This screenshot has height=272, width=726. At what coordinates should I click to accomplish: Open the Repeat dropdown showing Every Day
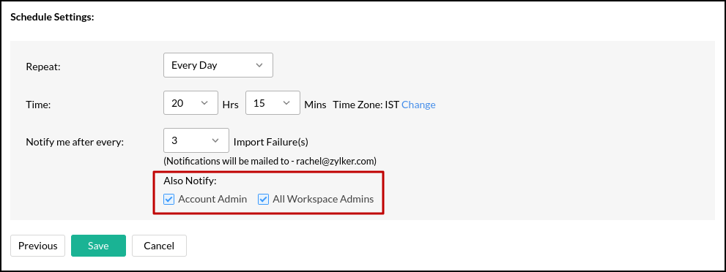point(218,65)
